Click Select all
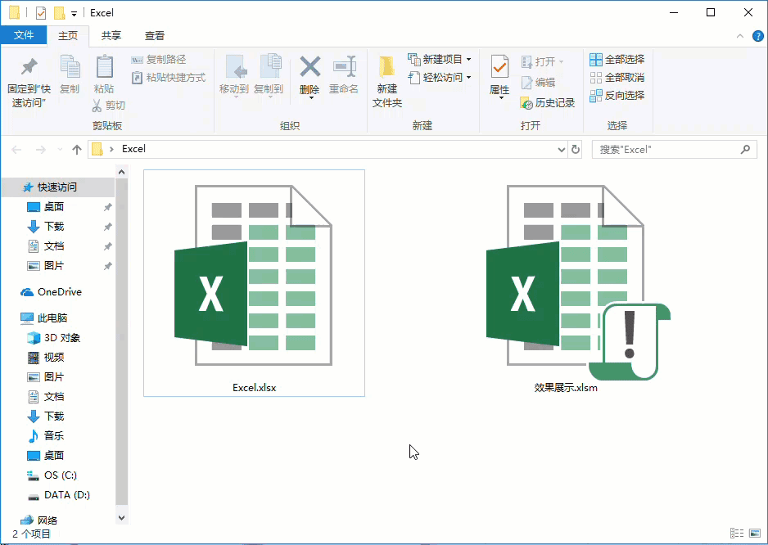 (617, 60)
